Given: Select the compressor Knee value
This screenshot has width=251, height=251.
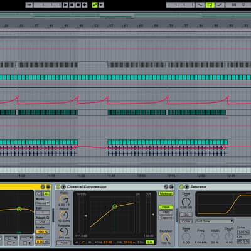Looking at the screenshot, I should pyautogui.click(x=108, y=242).
